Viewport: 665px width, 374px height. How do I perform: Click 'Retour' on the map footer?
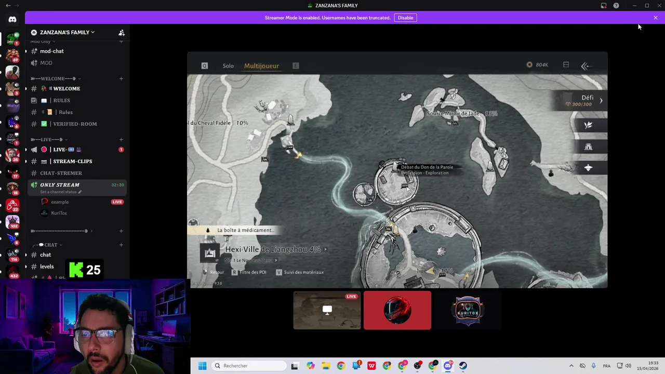coord(214,272)
